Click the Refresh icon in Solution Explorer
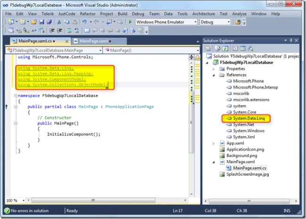The width and height of the screenshot is (306, 219). pos(225,48)
